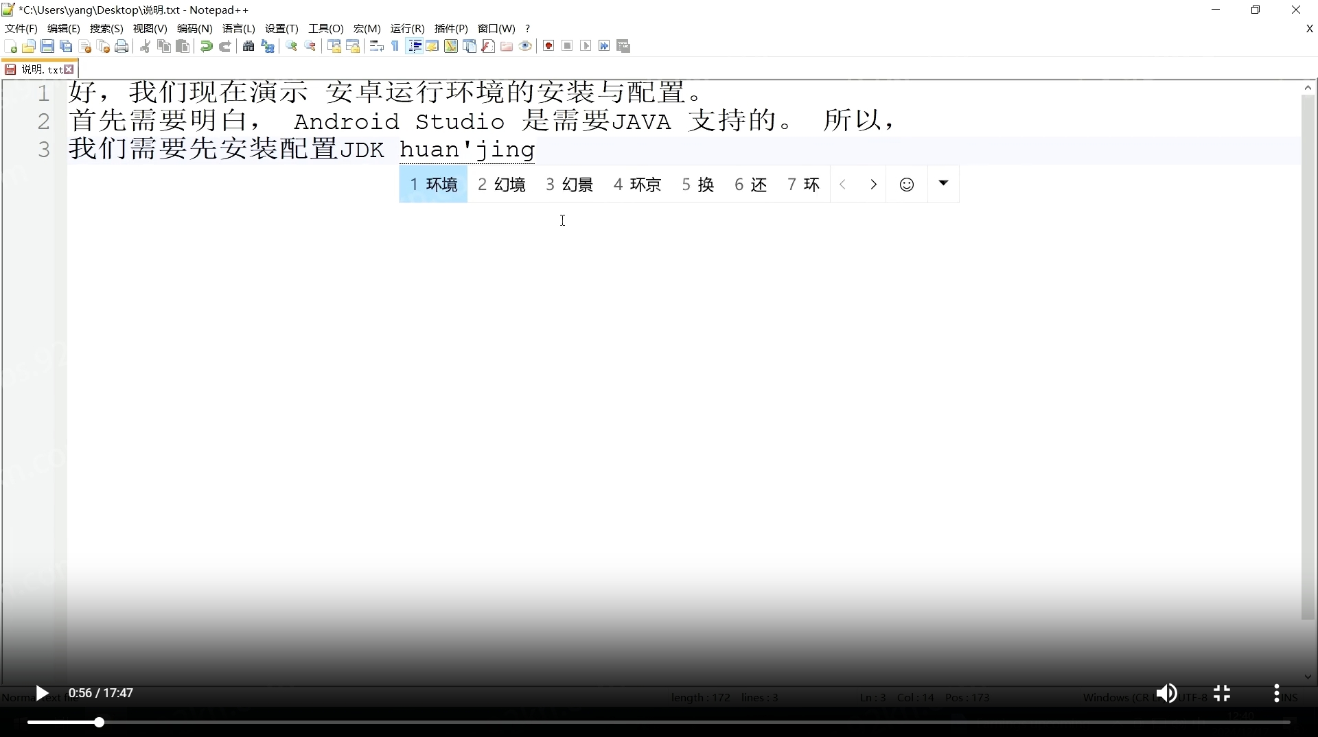Click Folder as Workspace icon
1318x737 pixels.
click(507, 46)
